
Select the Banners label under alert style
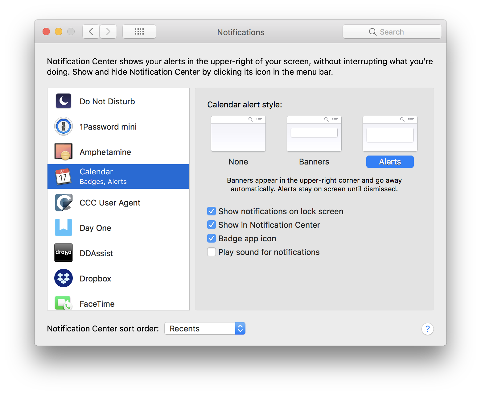[x=314, y=162]
